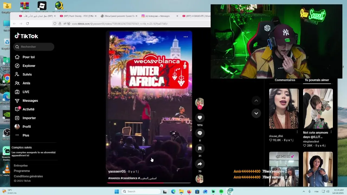Switch to the Commentaires tab
The width and height of the screenshot is (347, 195).
point(285,80)
